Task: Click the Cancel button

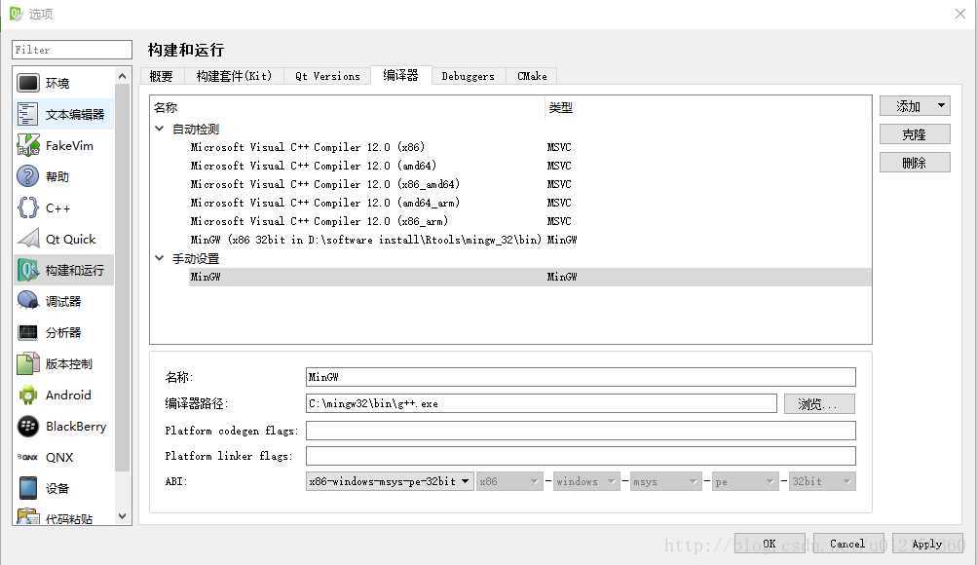Action: [x=847, y=544]
